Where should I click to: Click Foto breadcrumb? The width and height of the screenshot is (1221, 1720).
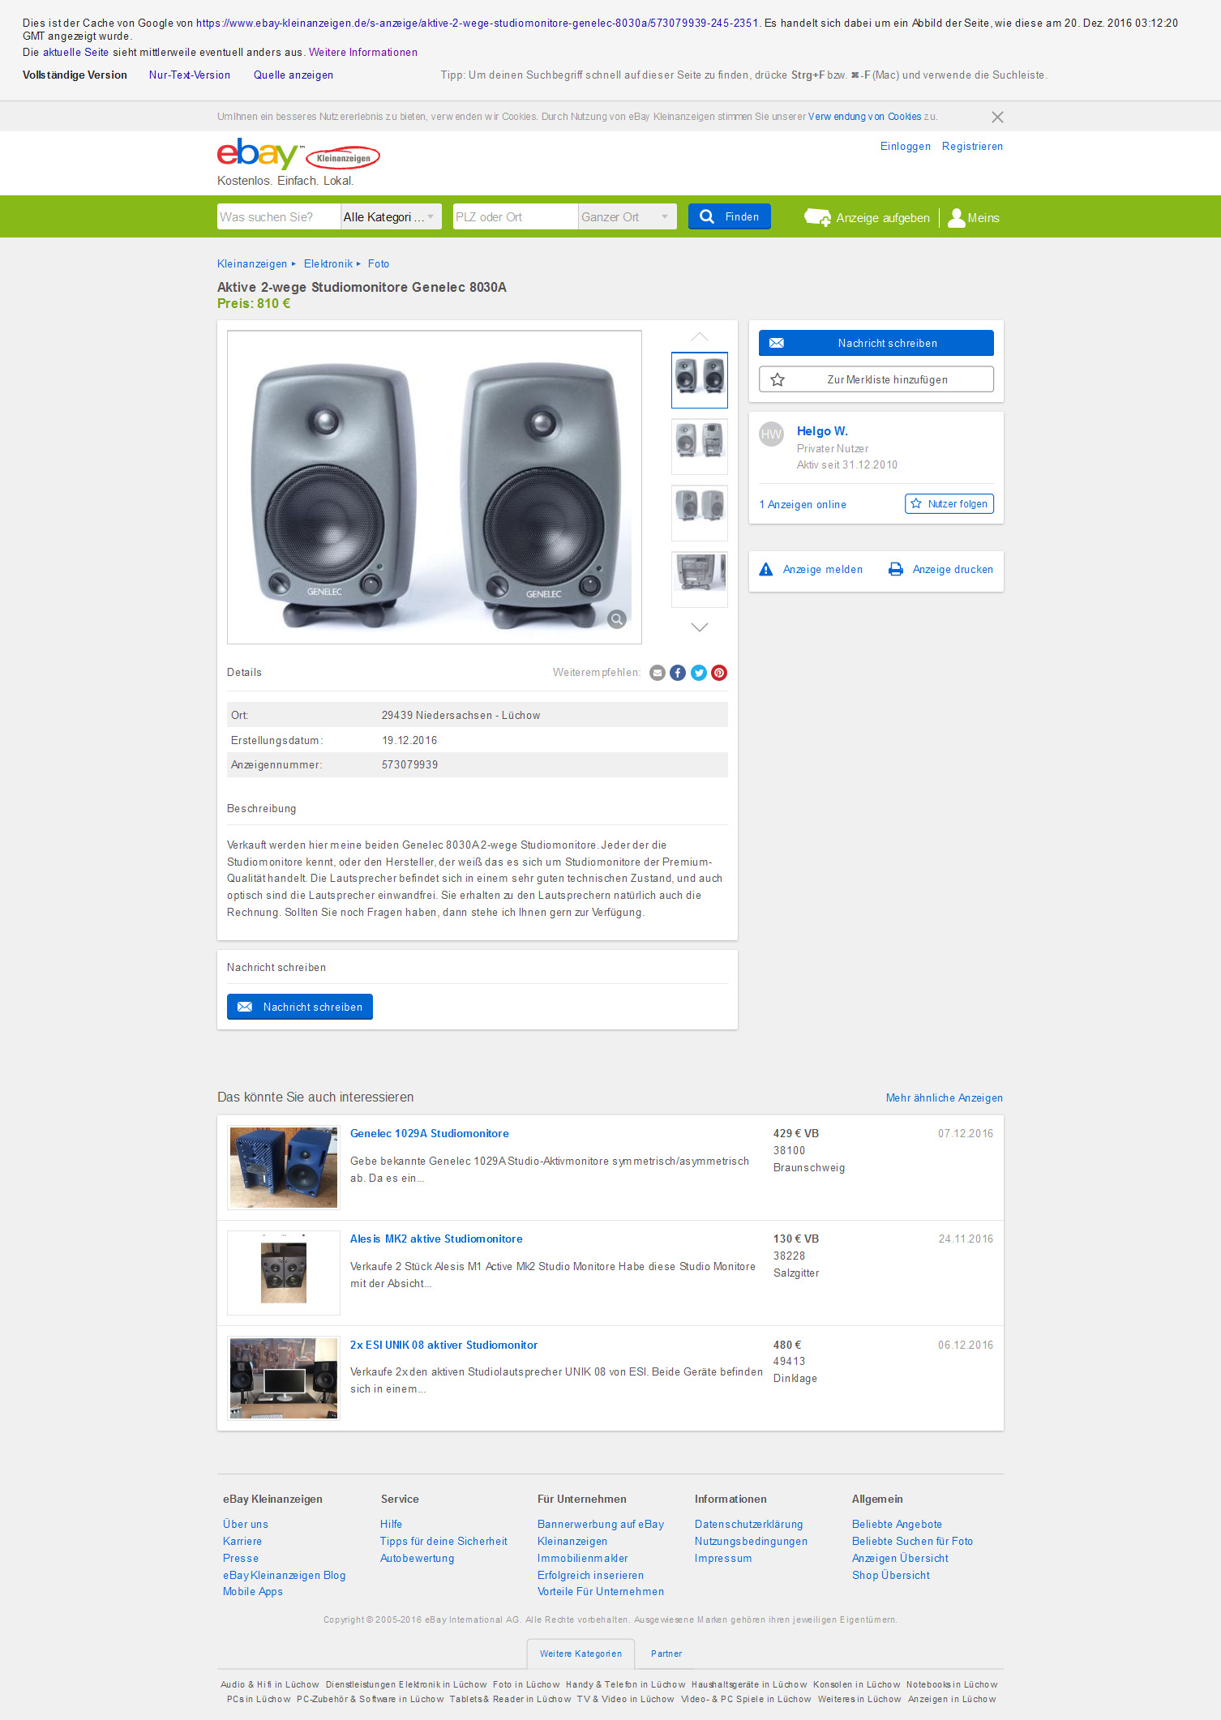point(379,263)
